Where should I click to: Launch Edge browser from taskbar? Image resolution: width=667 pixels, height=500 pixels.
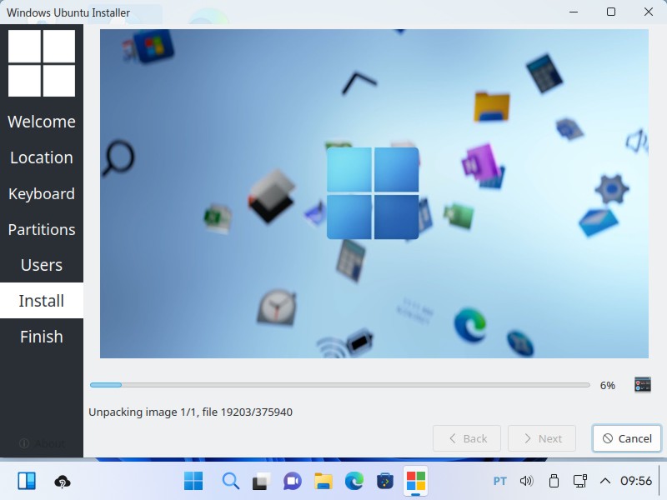tap(354, 481)
